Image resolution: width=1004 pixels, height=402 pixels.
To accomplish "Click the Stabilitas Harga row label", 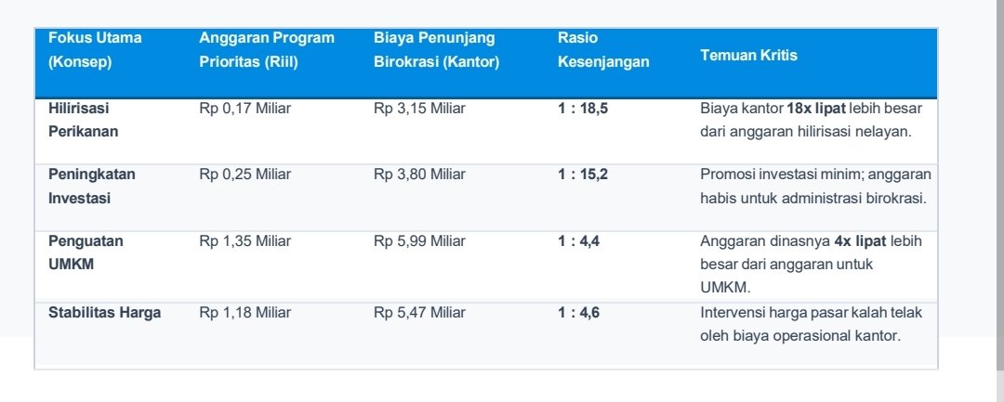I will coord(104,313).
